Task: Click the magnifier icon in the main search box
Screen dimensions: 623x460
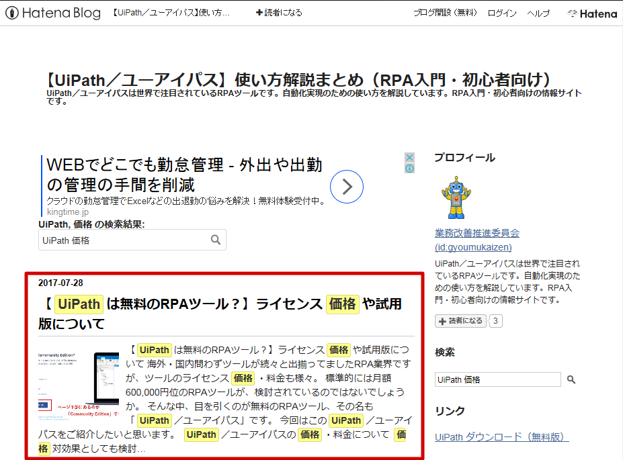Action: (x=216, y=240)
